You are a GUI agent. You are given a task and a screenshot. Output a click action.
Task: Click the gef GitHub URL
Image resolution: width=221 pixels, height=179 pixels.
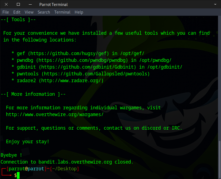click(x=68, y=53)
